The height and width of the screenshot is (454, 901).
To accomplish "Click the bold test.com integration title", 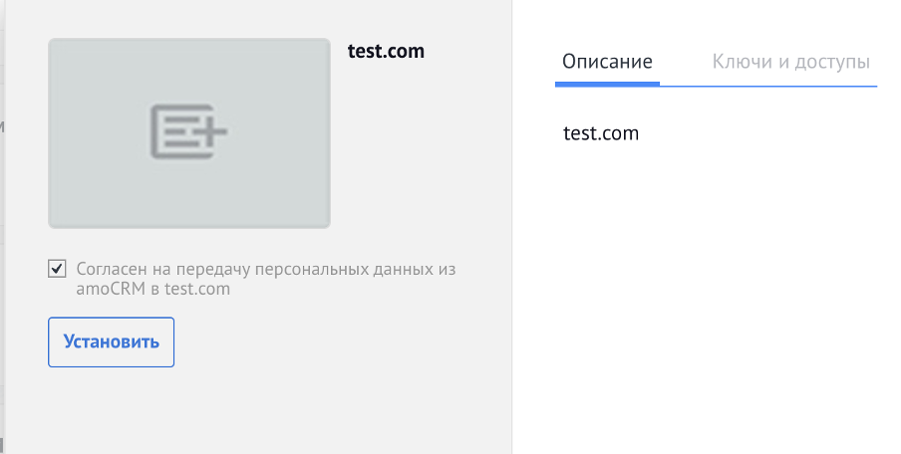I will tap(386, 51).
